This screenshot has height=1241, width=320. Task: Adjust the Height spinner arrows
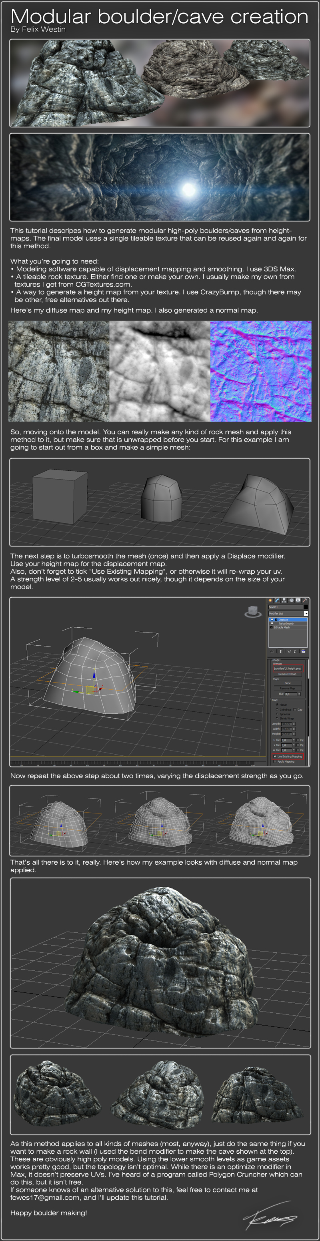coord(294,734)
